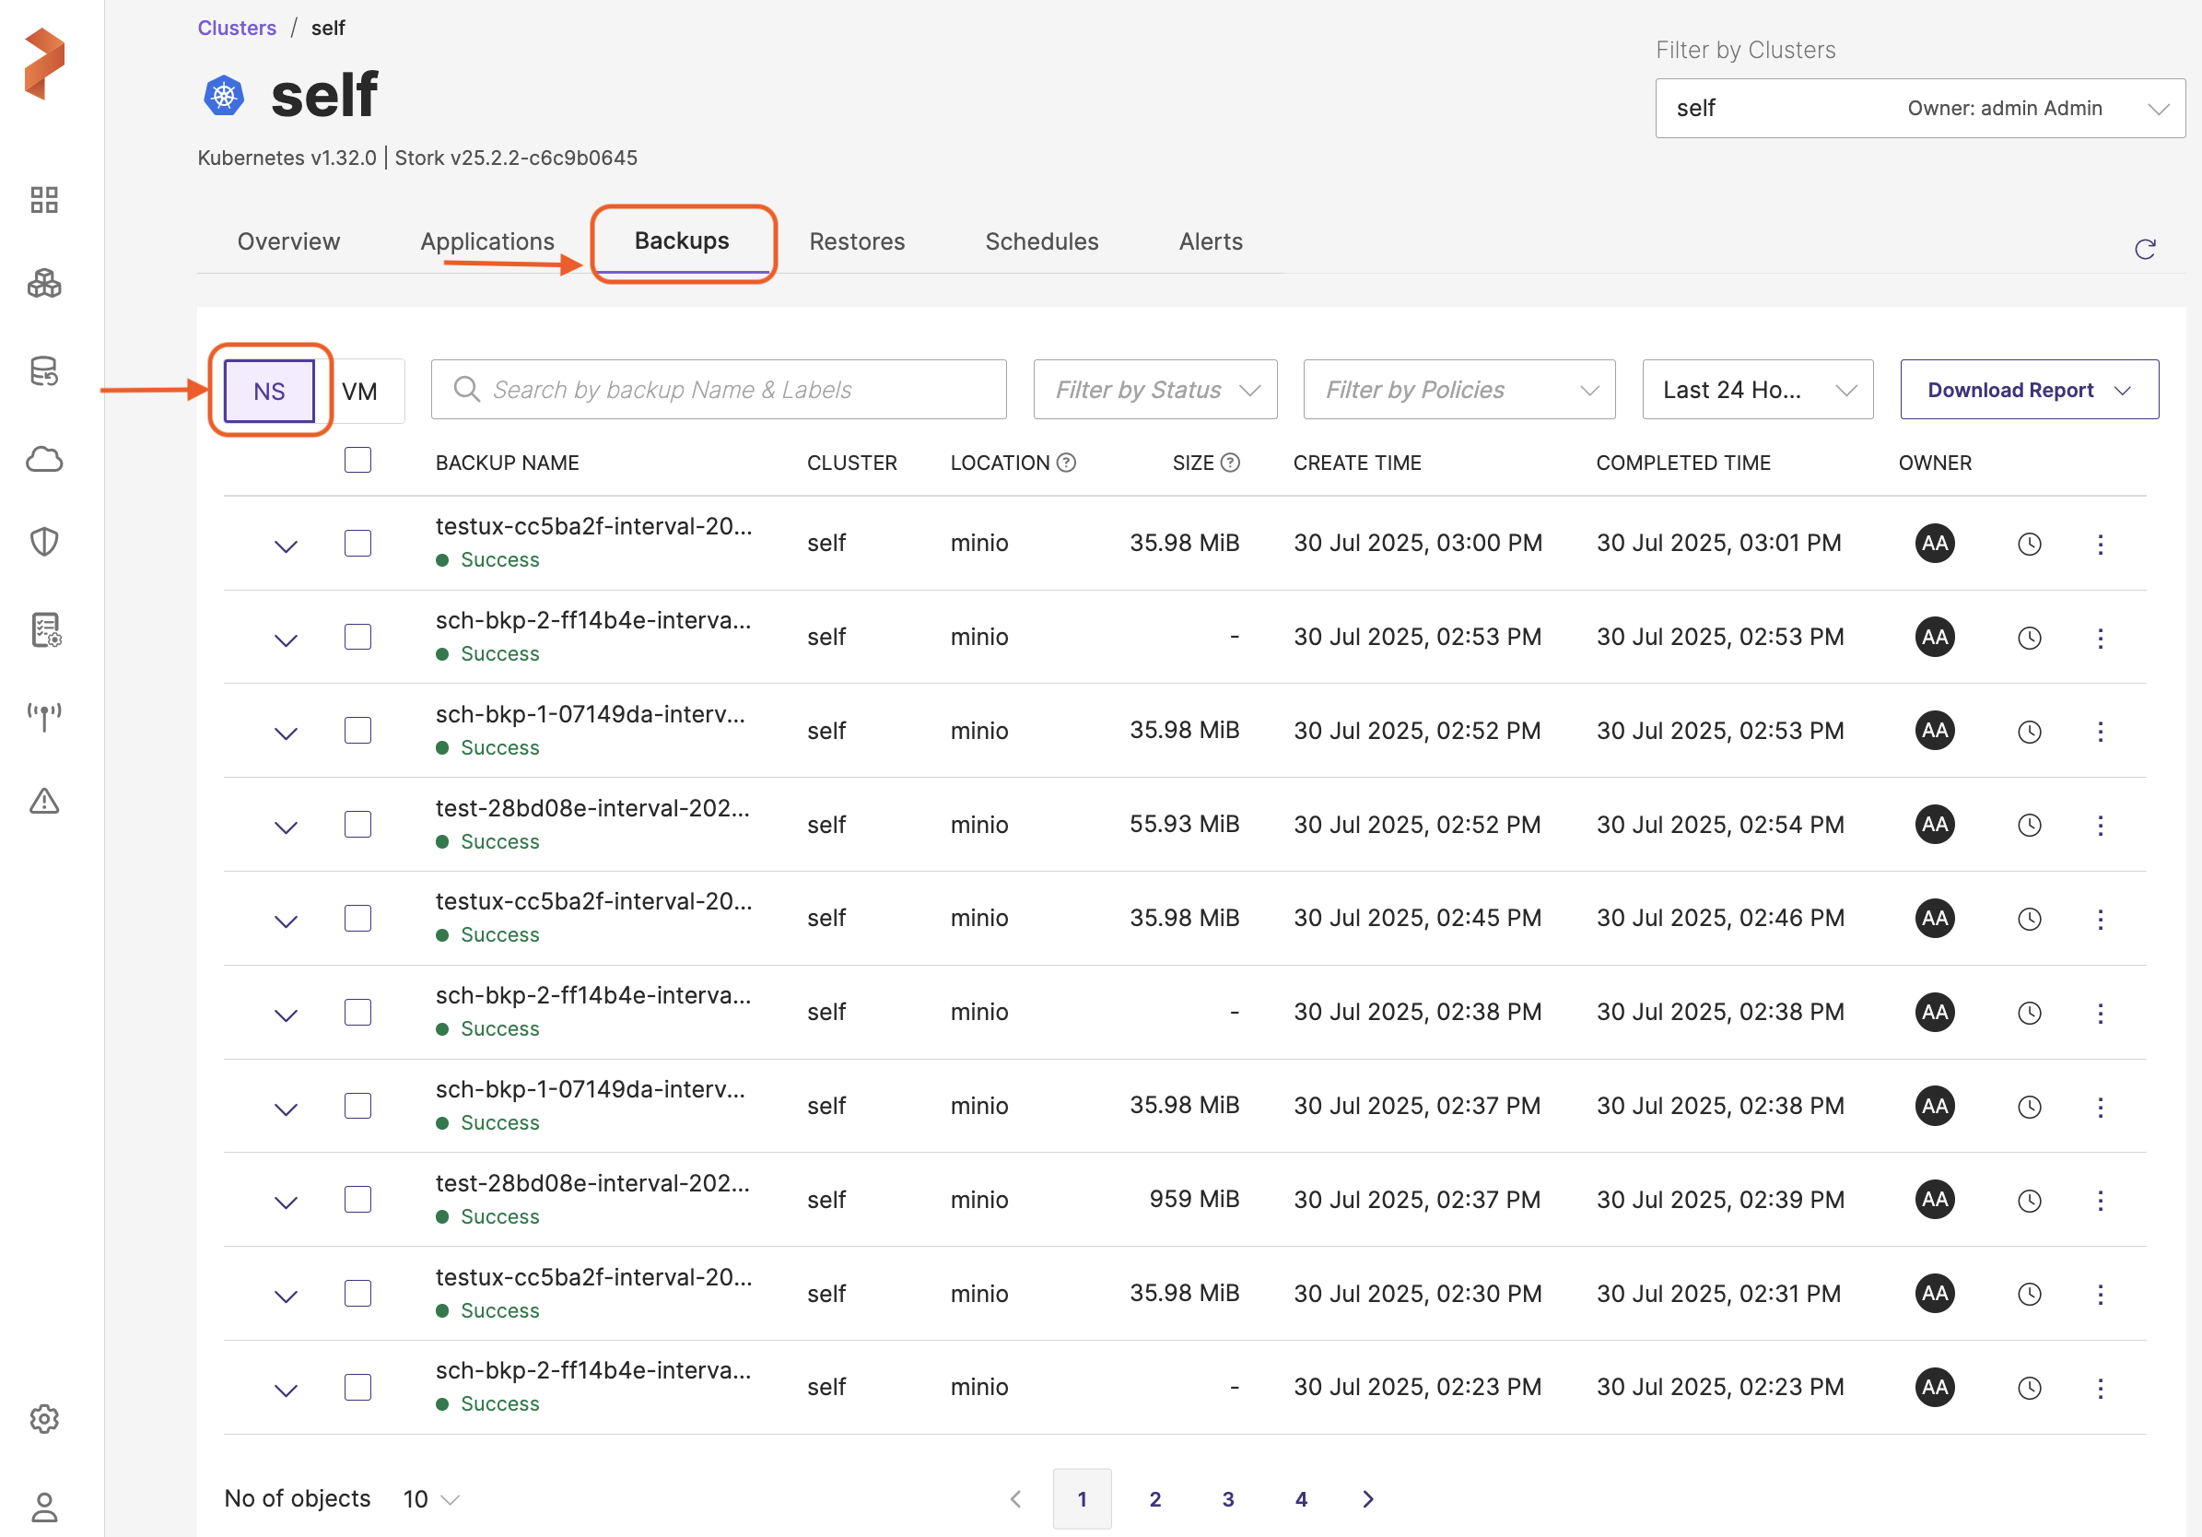The width and height of the screenshot is (2202, 1537).
Task: Click the cloud settings icon in sidebar
Action: pos(44,460)
